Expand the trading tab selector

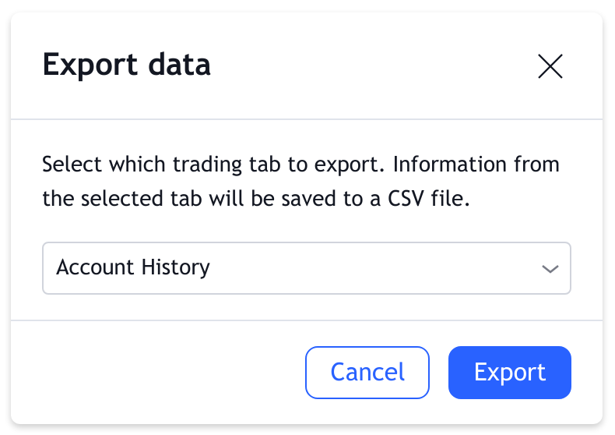[306, 268]
